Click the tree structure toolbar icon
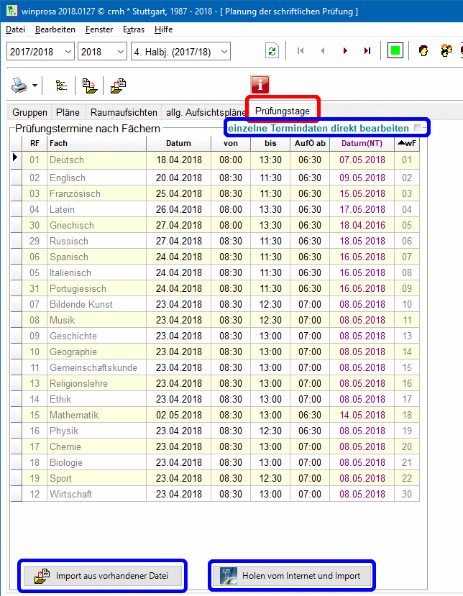The height and width of the screenshot is (596, 463). [62, 86]
